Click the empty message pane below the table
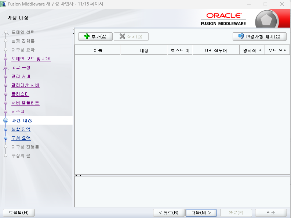This screenshot has width=291, height=218. click(182, 192)
